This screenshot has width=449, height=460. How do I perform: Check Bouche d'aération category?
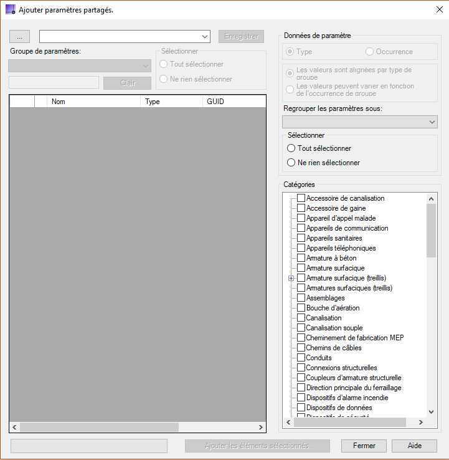pyautogui.click(x=301, y=308)
